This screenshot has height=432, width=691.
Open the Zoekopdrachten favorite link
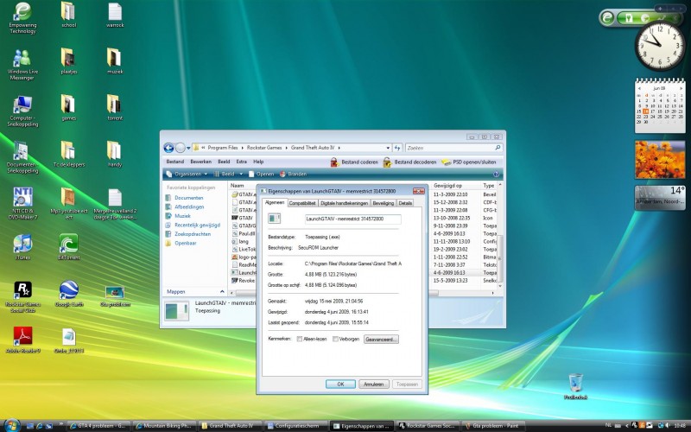pos(193,234)
